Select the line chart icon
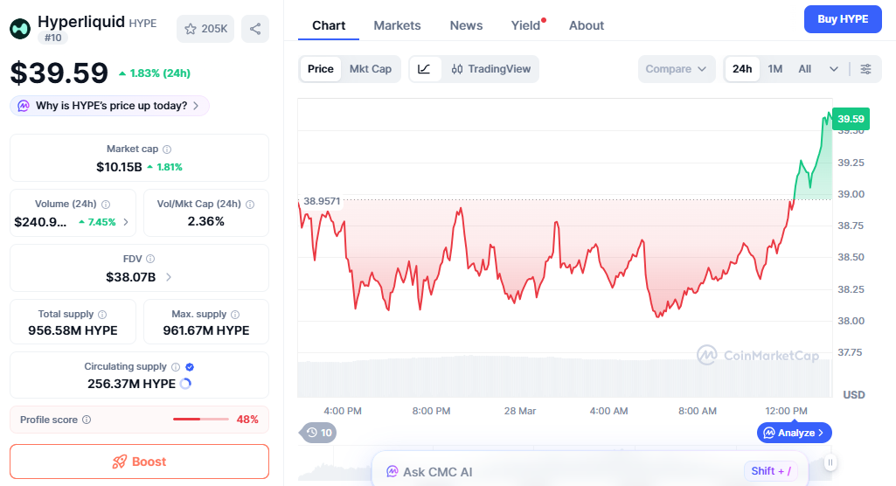The width and height of the screenshot is (896, 486). tap(424, 69)
